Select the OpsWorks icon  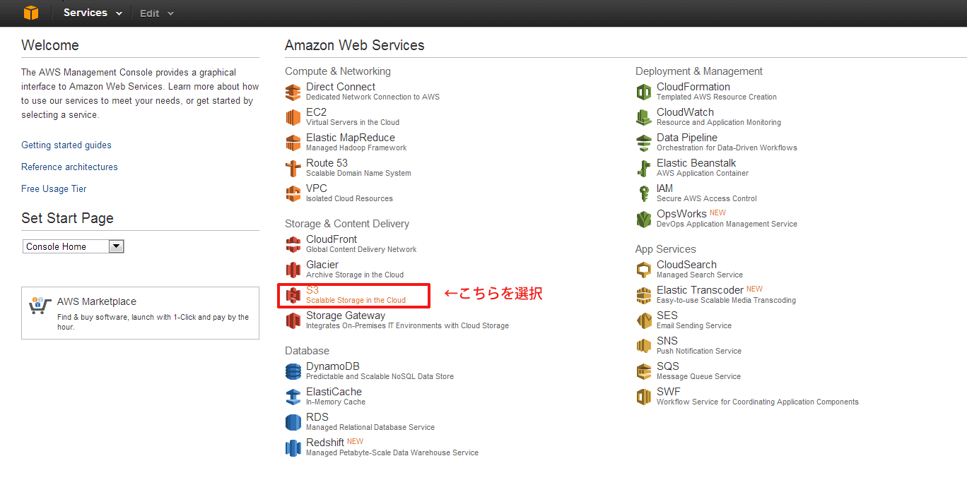point(643,219)
